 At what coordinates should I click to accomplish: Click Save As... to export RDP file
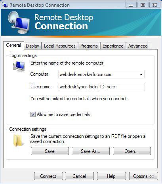click(91, 151)
